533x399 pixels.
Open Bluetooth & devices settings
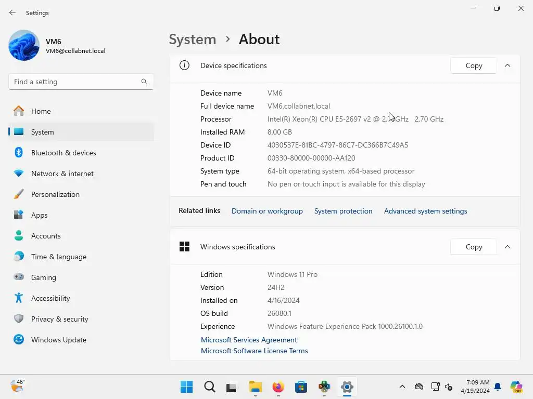[x=81, y=153]
